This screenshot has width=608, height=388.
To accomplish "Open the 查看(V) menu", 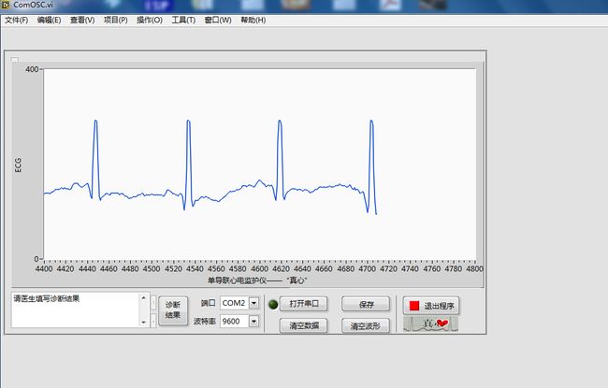I will 82,21.
